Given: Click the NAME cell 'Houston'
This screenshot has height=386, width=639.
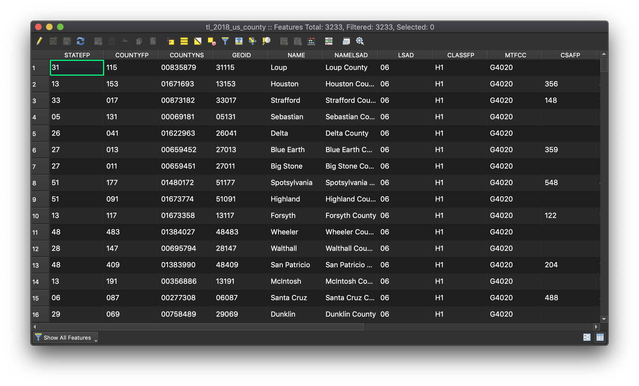Looking at the screenshot, I should 296,84.
